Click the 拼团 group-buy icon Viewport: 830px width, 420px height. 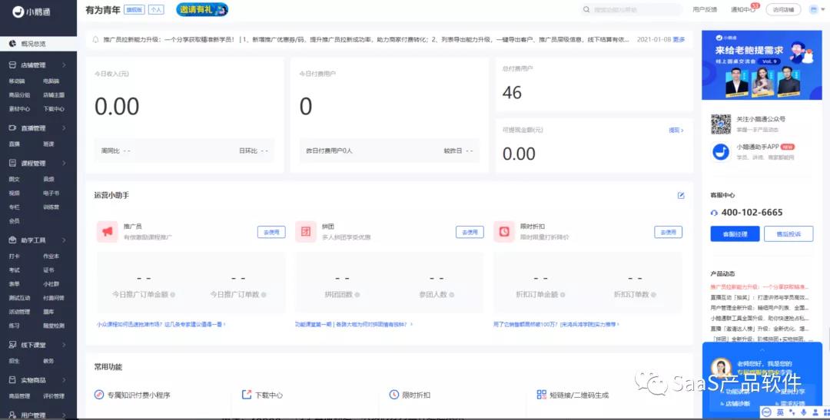[306, 231]
